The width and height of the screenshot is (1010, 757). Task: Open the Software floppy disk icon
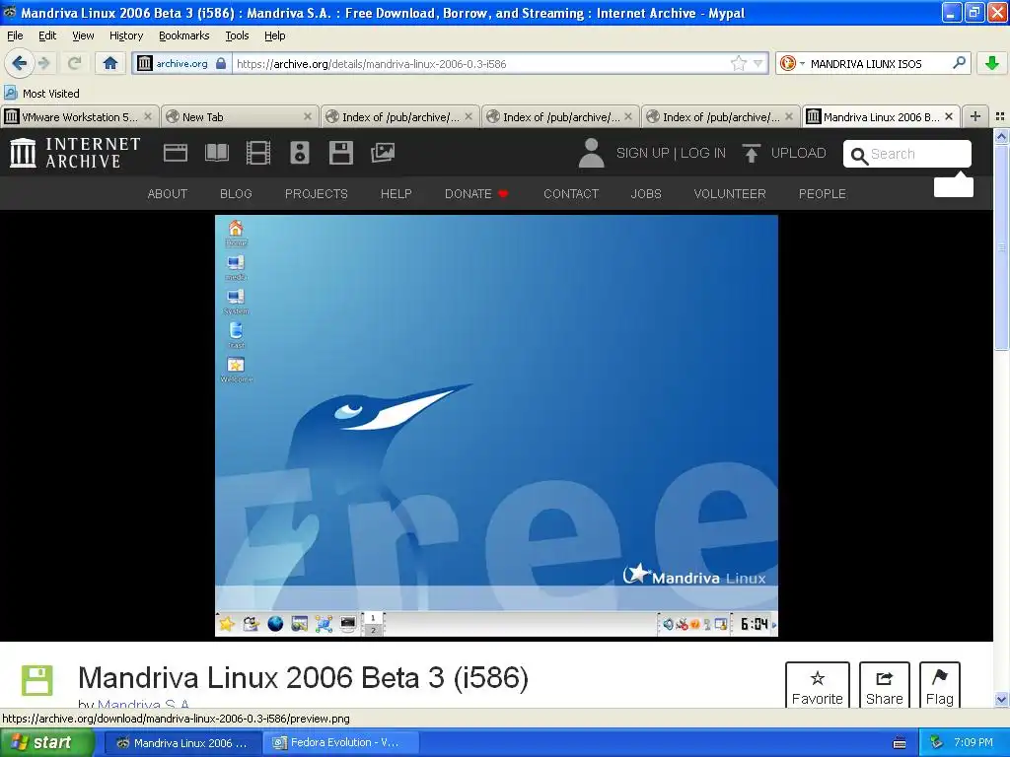tap(340, 153)
